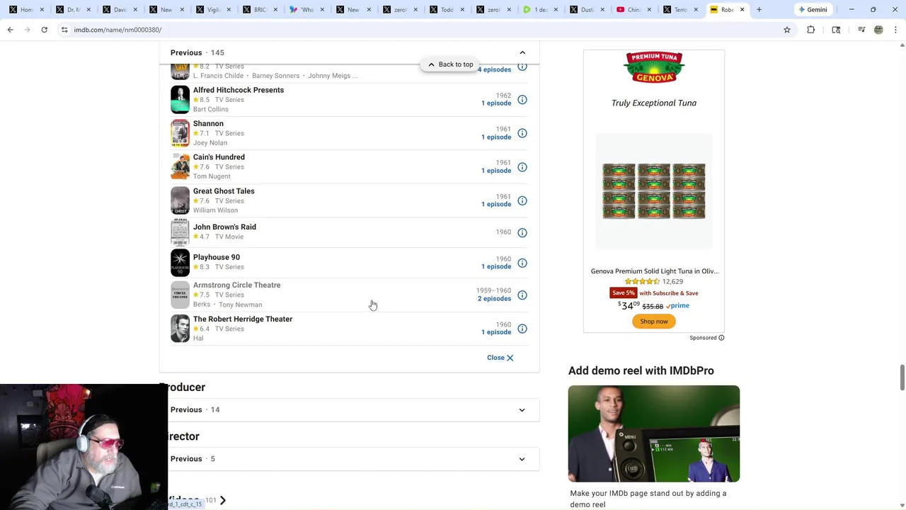Expand Producer Previous 14 section

(x=522, y=410)
